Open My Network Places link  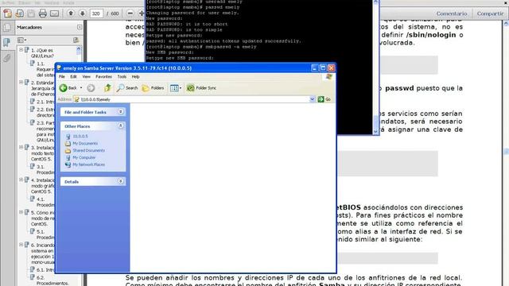point(88,164)
